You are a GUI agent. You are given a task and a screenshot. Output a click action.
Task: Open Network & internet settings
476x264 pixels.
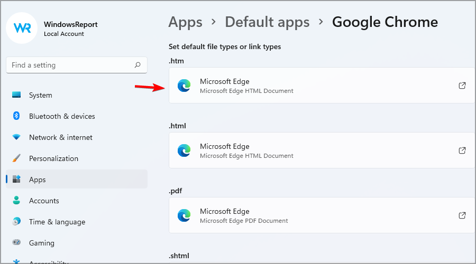pos(60,137)
